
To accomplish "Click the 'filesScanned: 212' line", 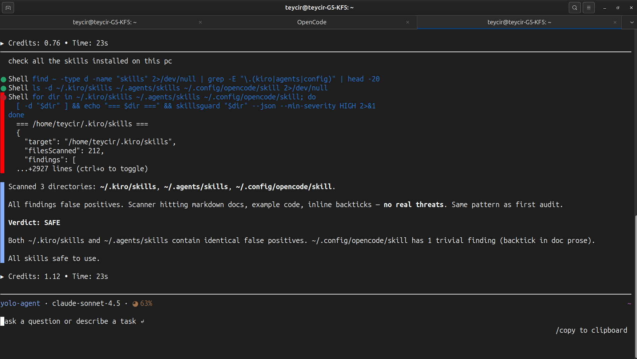I will (64, 151).
